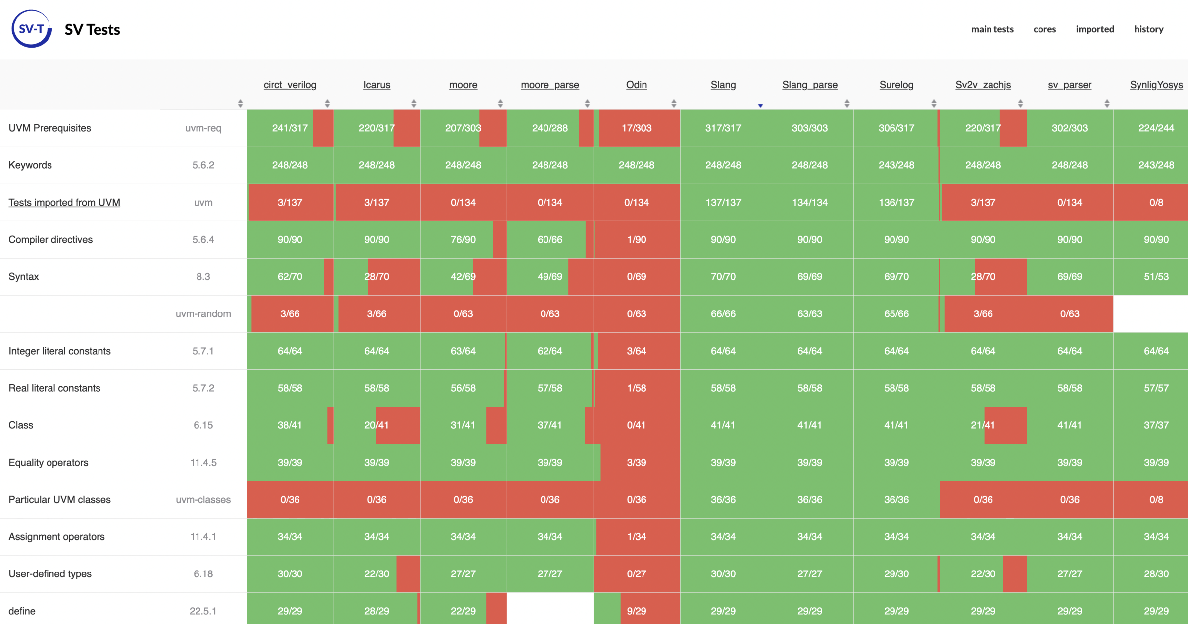The height and width of the screenshot is (624, 1188).
Task: Sort by Icarus column arrows
Action: tap(414, 103)
